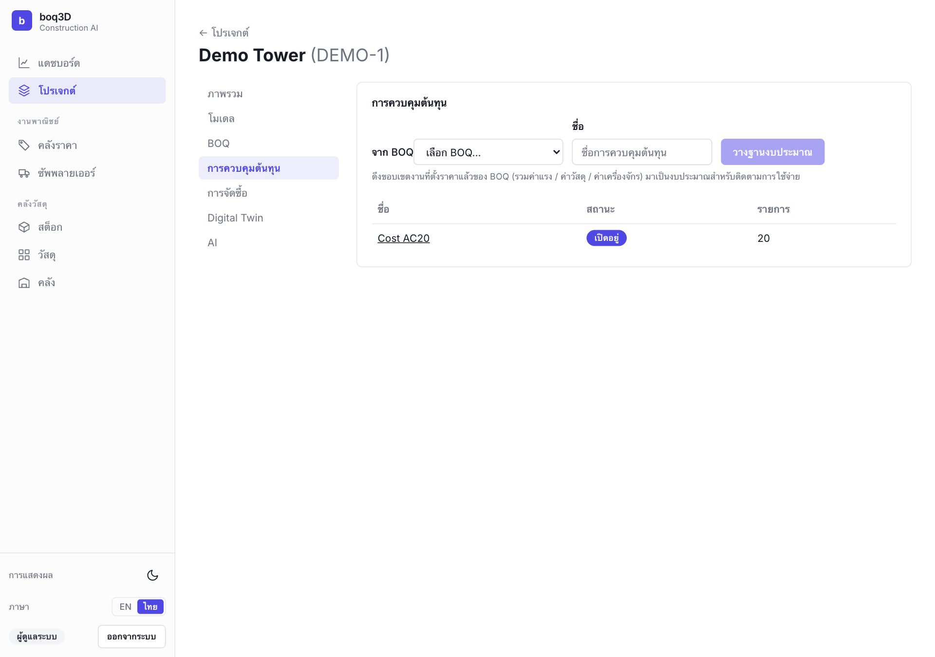This screenshot has width=935, height=657.
Task: Click the cost control name input field
Action: pyautogui.click(x=642, y=152)
